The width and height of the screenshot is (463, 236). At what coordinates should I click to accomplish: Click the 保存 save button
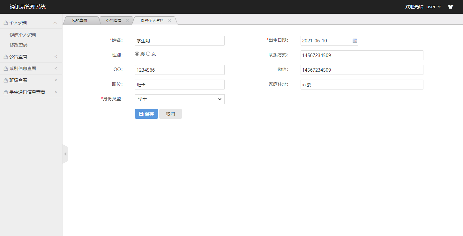coord(146,114)
